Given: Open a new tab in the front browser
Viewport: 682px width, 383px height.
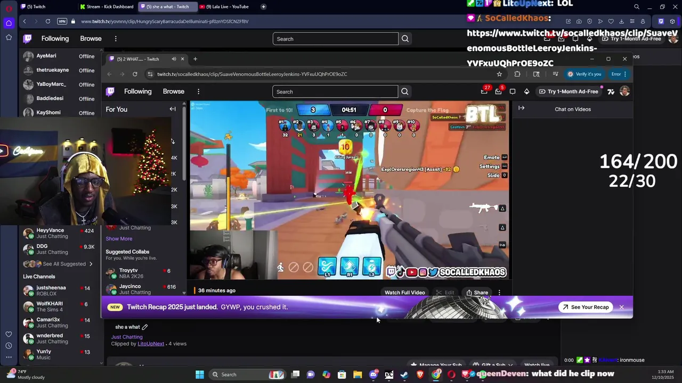Looking at the screenshot, I should click(195, 59).
